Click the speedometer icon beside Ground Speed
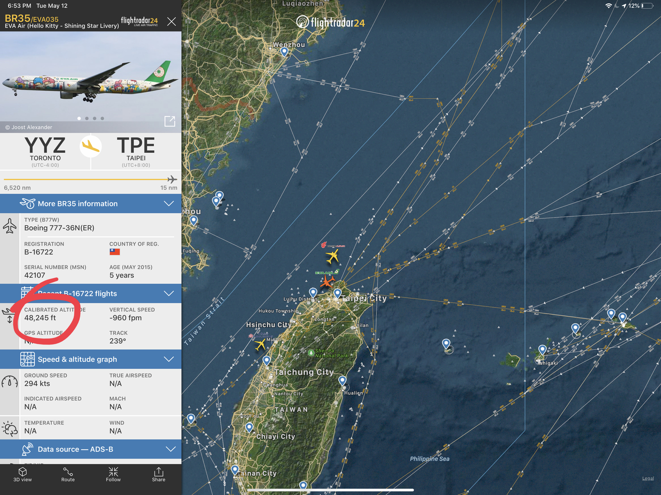This screenshot has height=495, width=661. (x=10, y=381)
